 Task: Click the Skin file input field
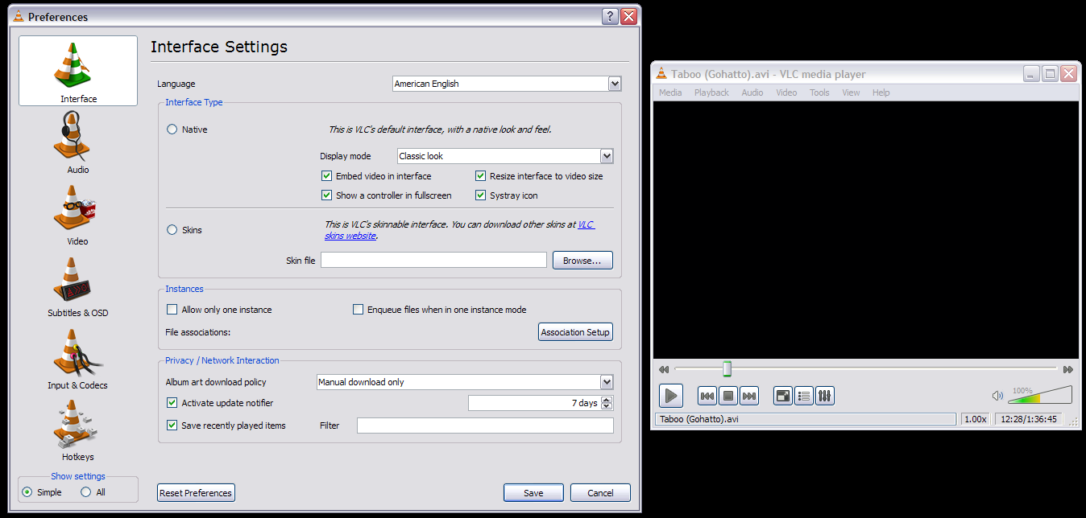[433, 260]
